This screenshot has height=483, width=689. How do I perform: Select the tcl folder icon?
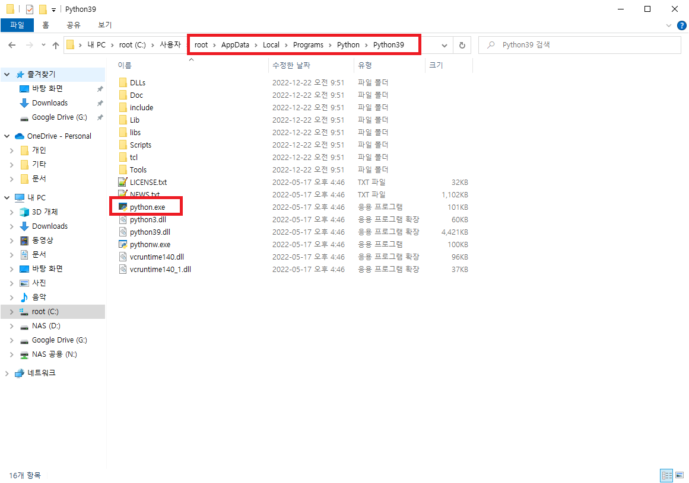point(123,157)
